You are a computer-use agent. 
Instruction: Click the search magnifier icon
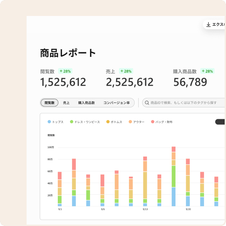(147, 103)
